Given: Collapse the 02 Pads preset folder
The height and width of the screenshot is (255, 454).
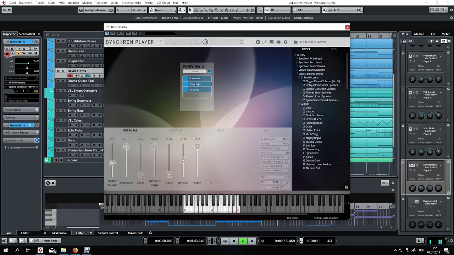Looking at the screenshot, I should pyautogui.click(x=299, y=104).
